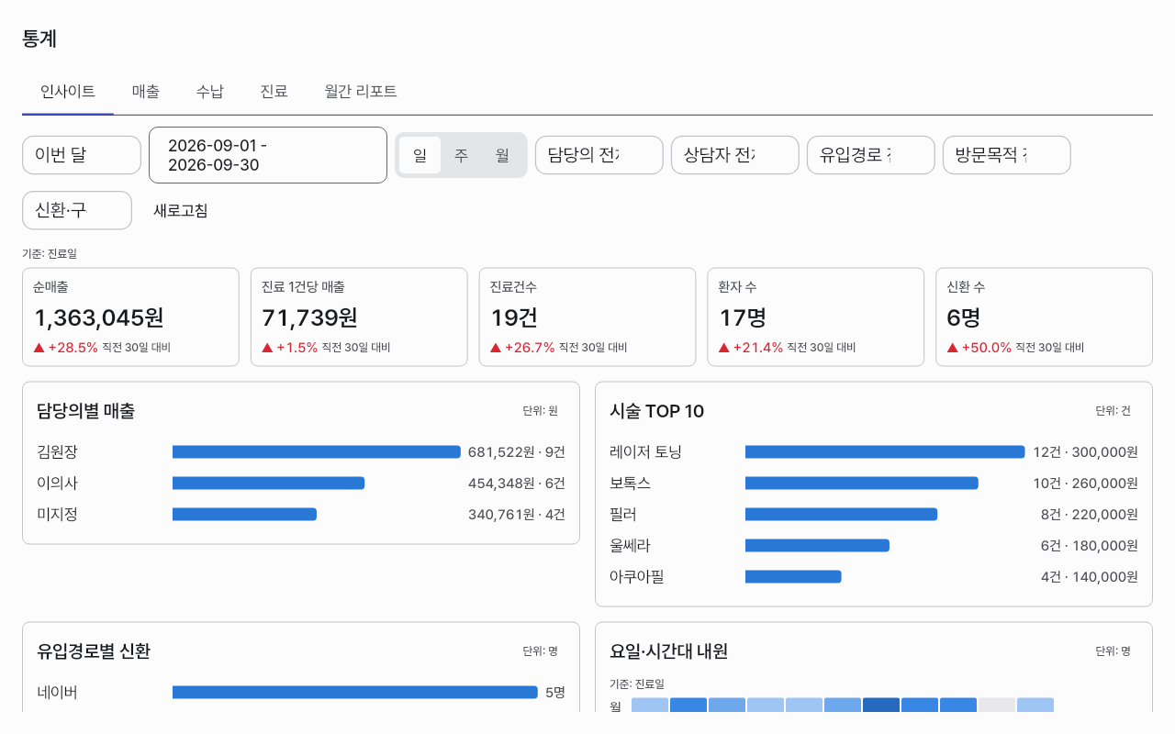Click the 시술 TOP 10 heading
The width and height of the screenshot is (1175, 734).
(657, 411)
